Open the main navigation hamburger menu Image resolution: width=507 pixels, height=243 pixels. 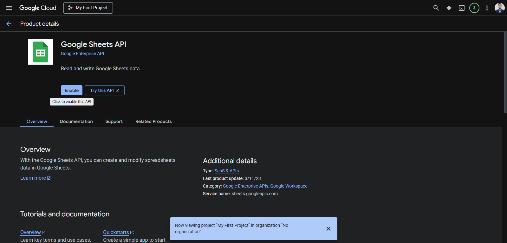[9, 8]
